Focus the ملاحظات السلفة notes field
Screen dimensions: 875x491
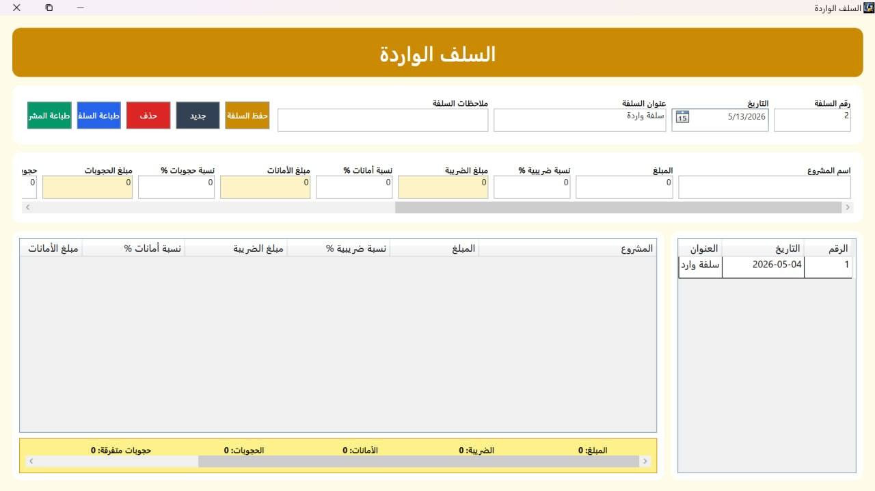point(383,120)
